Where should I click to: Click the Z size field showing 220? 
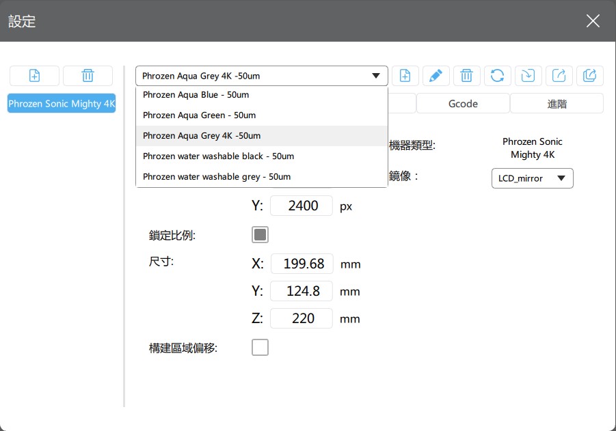point(302,318)
